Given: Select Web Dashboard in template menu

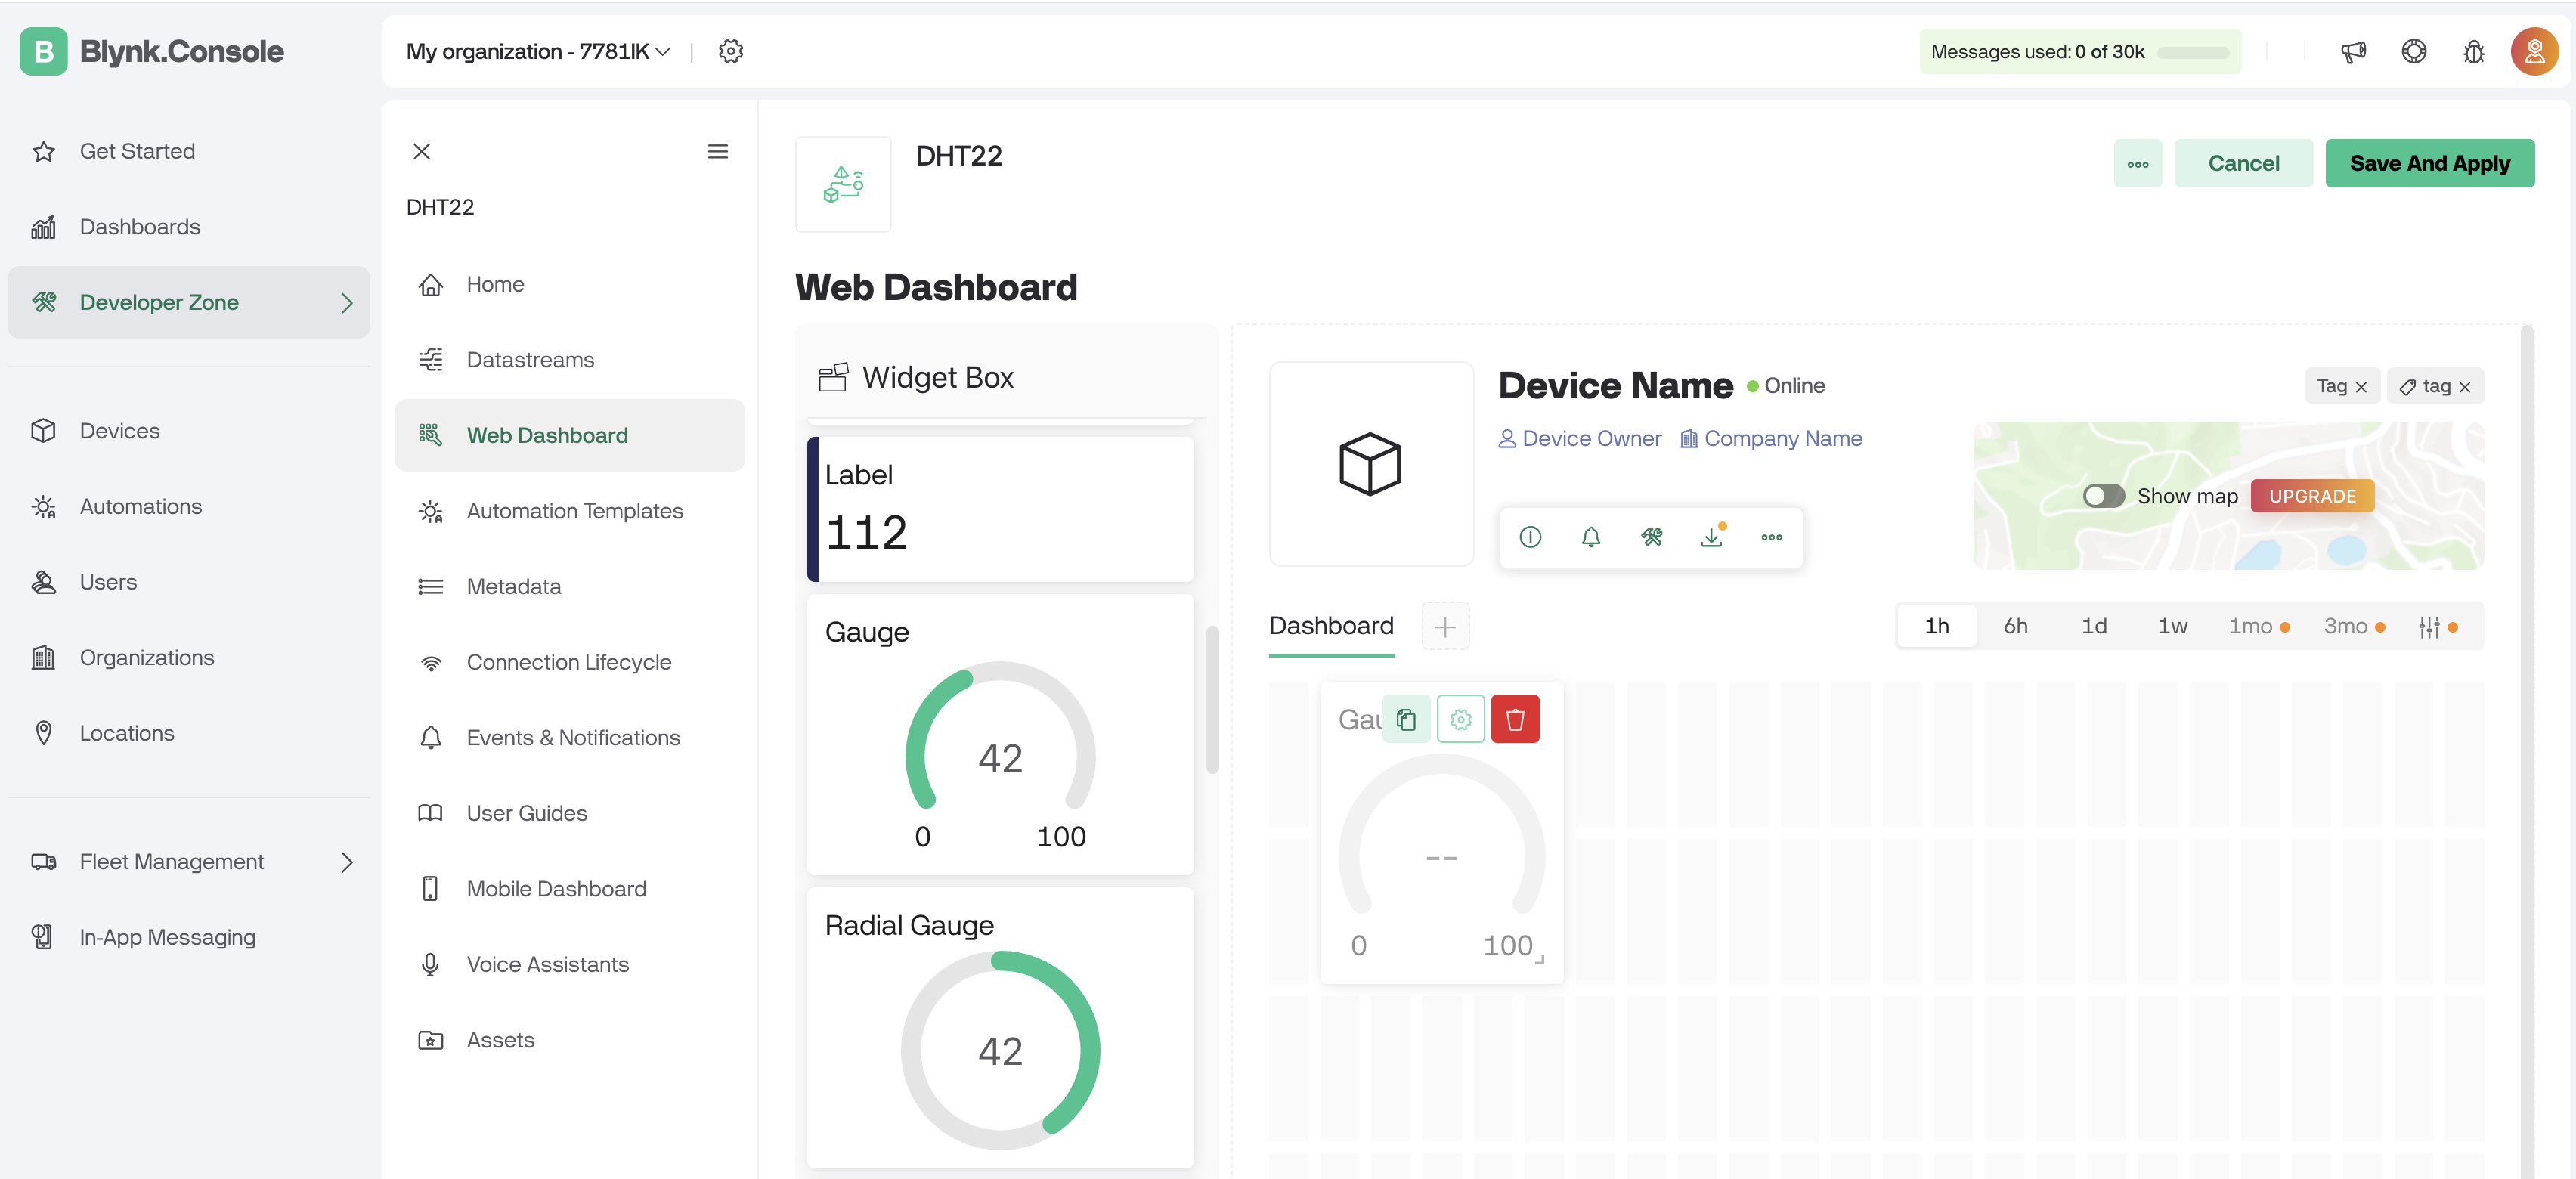Looking at the screenshot, I should click(x=570, y=435).
